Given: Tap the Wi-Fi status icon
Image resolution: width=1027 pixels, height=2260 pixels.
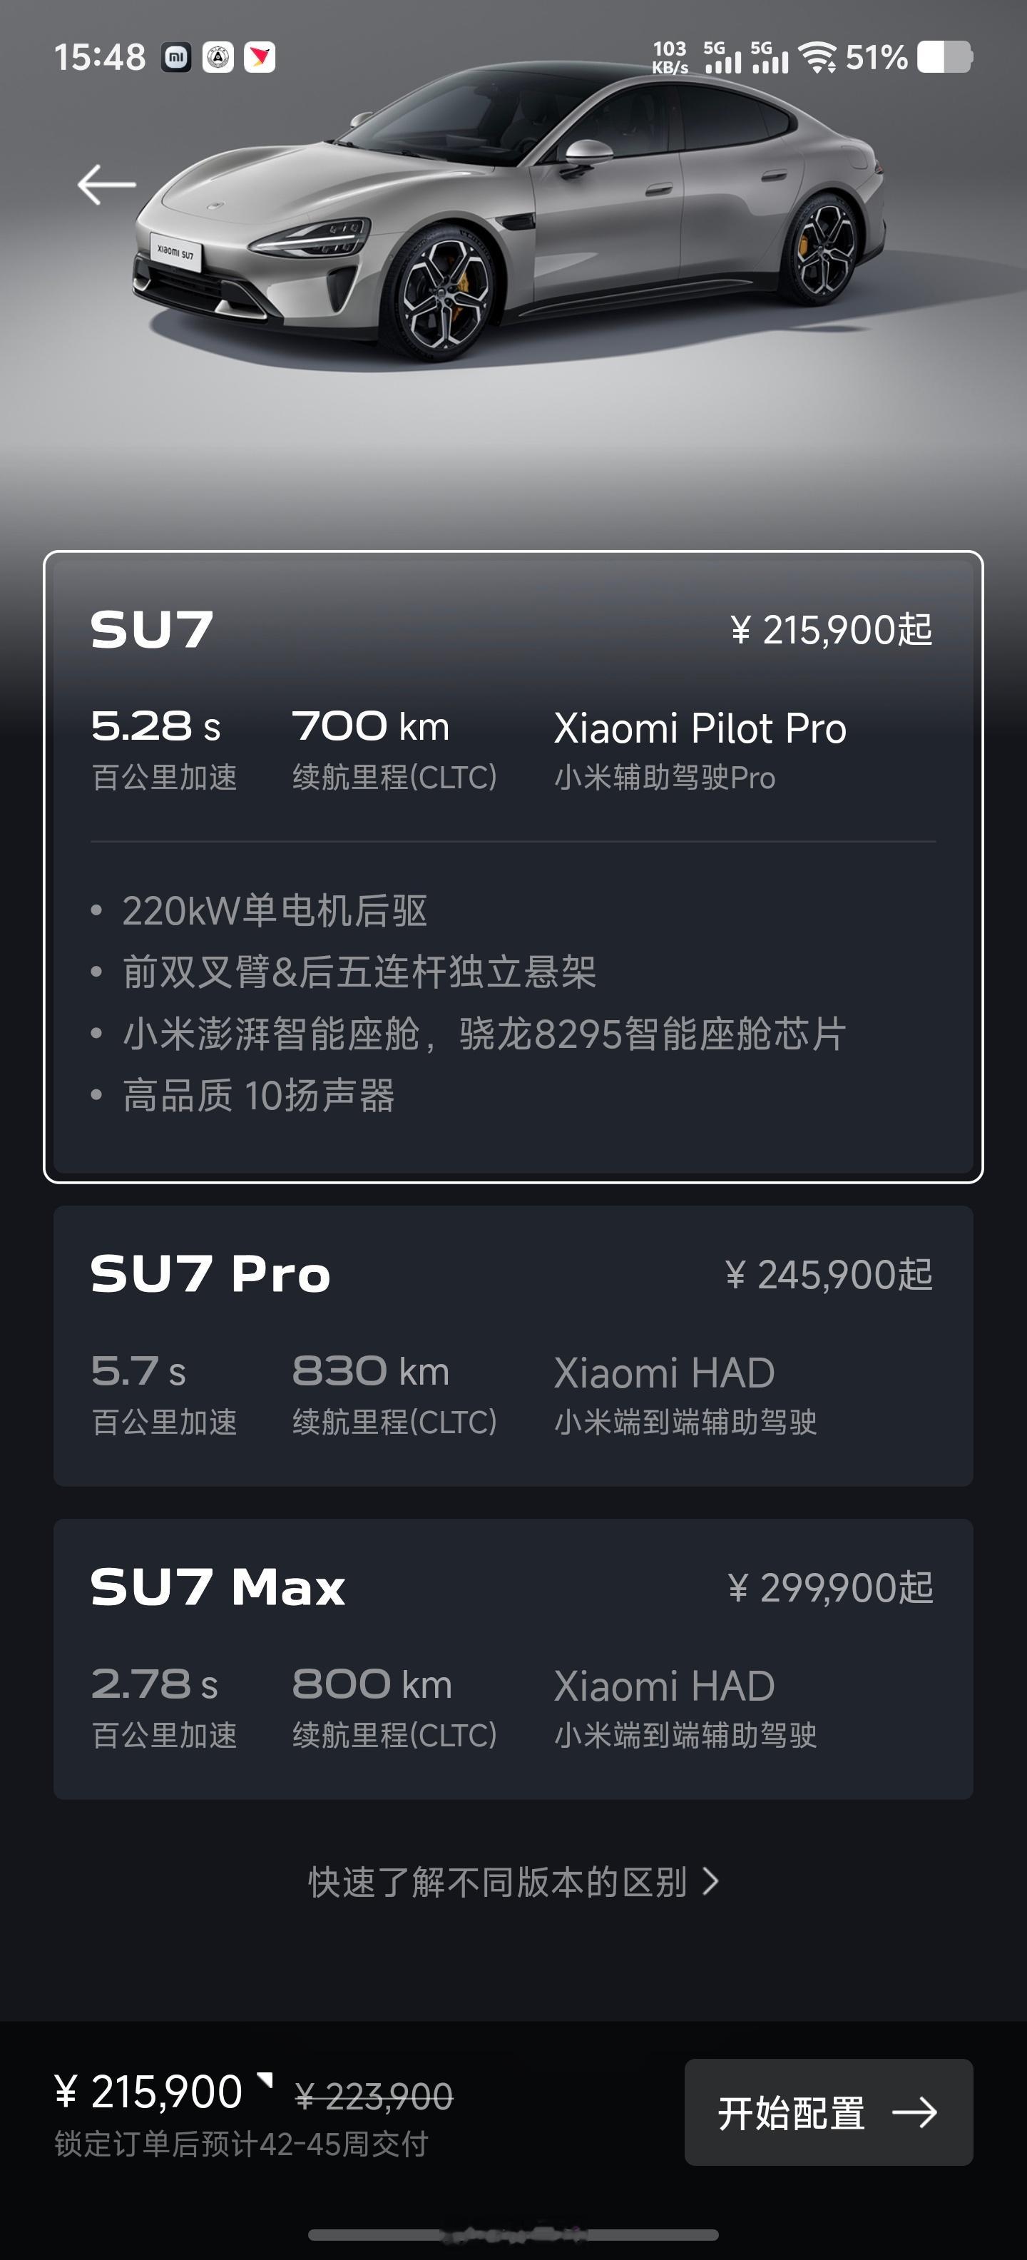Looking at the screenshot, I should 819,58.
